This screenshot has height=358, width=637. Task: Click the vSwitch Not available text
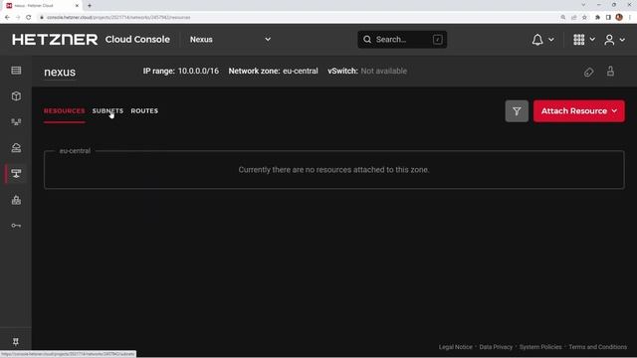click(x=383, y=71)
